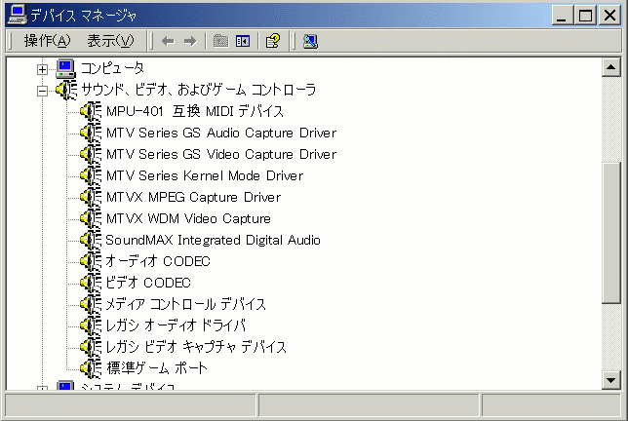The width and height of the screenshot is (628, 421).
Task: Click the forward arrow toolbar button
Action: (x=190, y=41)
